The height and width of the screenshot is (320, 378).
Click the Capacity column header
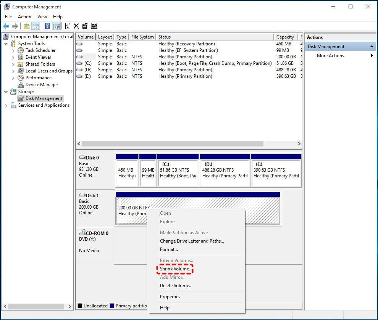285,37
